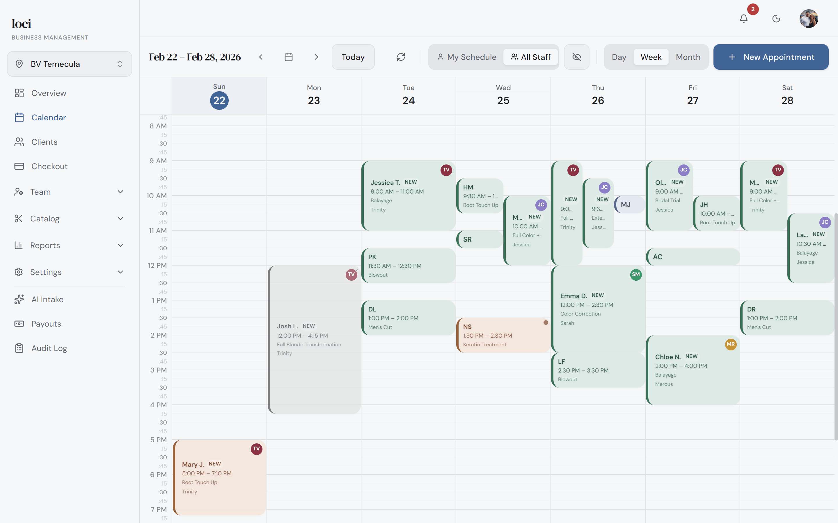Click the New Appointment button
Viewport: 838px width, 523px height.
pyautogui.click(x=771, y=57)
